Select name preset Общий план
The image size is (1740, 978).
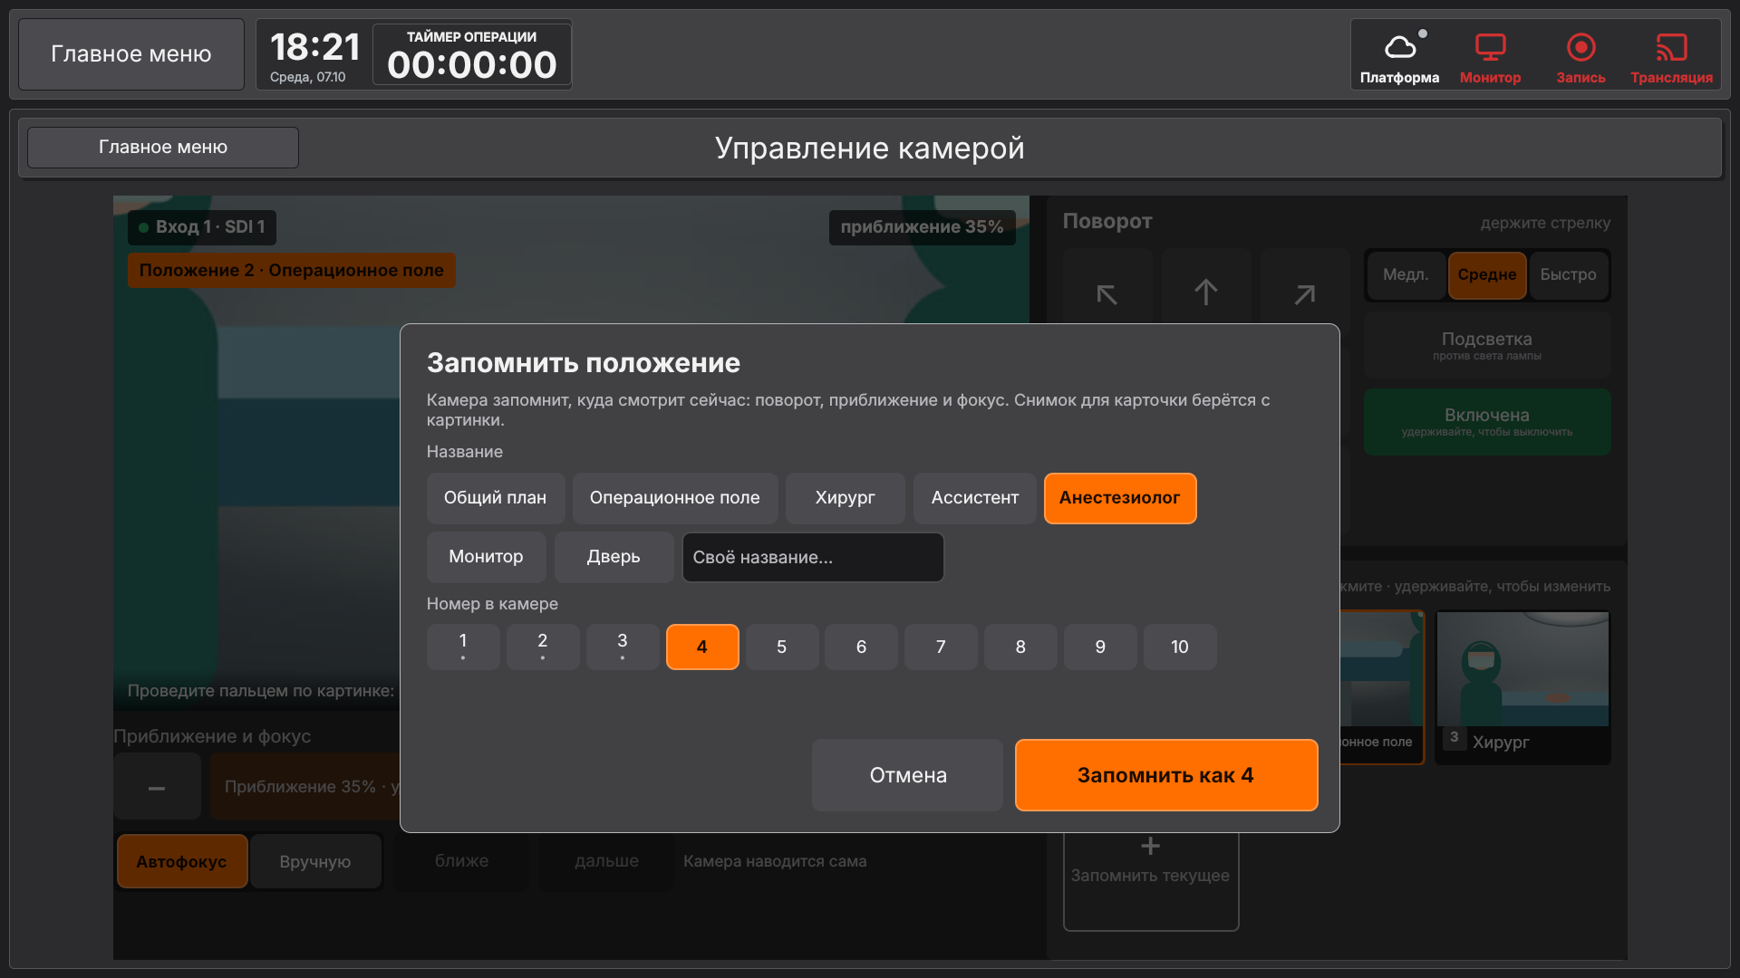pyautogui.click(x=496, y=498)
